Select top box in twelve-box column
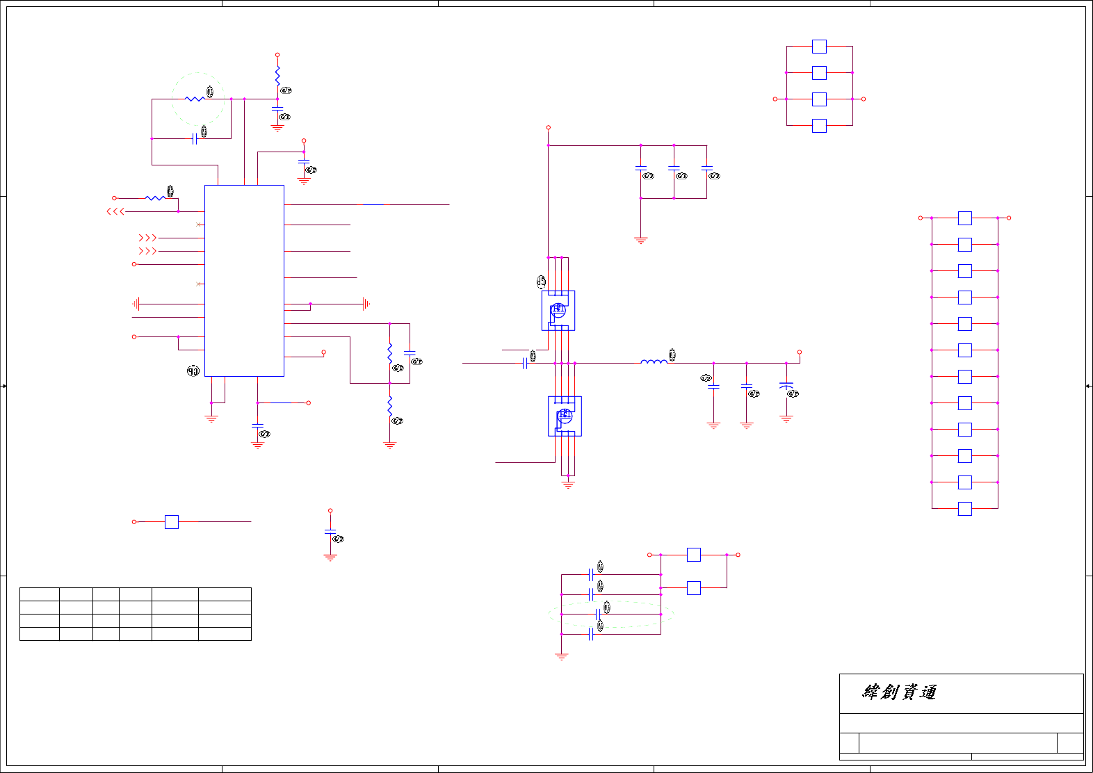1093x773 pixels. 965,218
